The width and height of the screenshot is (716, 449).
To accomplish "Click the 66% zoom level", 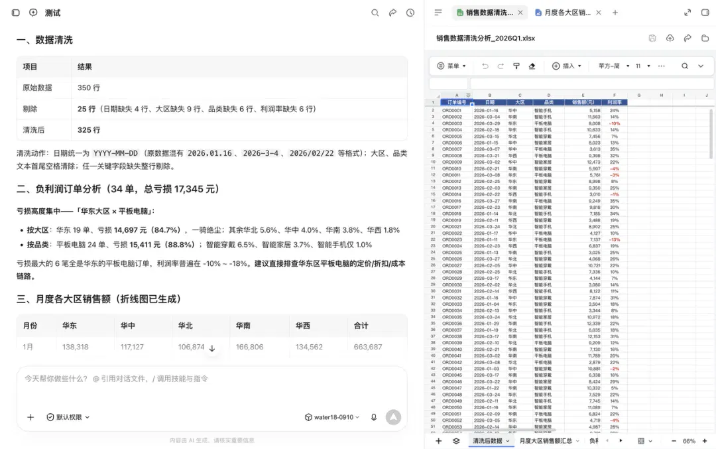I will click(689, 441).
